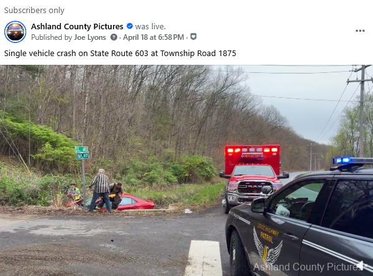Open the three-dot post options menu
The image size is (373, 276).
pyautogui.click(x=360, y=31)
